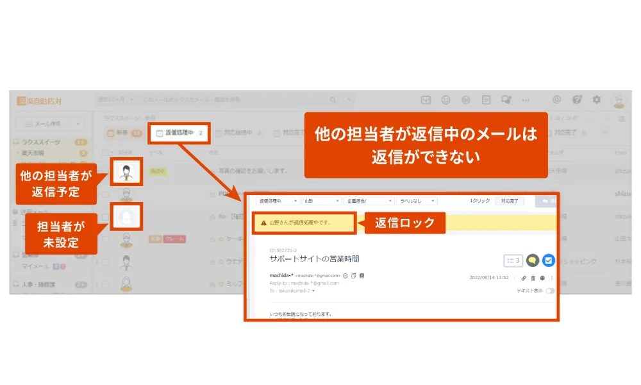The height and width of the screenshot is (385, 641).
Task: Open the settings gear icon
Action: (596, 99)
